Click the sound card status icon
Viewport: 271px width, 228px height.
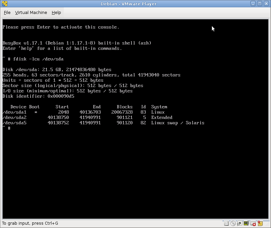(246, 223)
